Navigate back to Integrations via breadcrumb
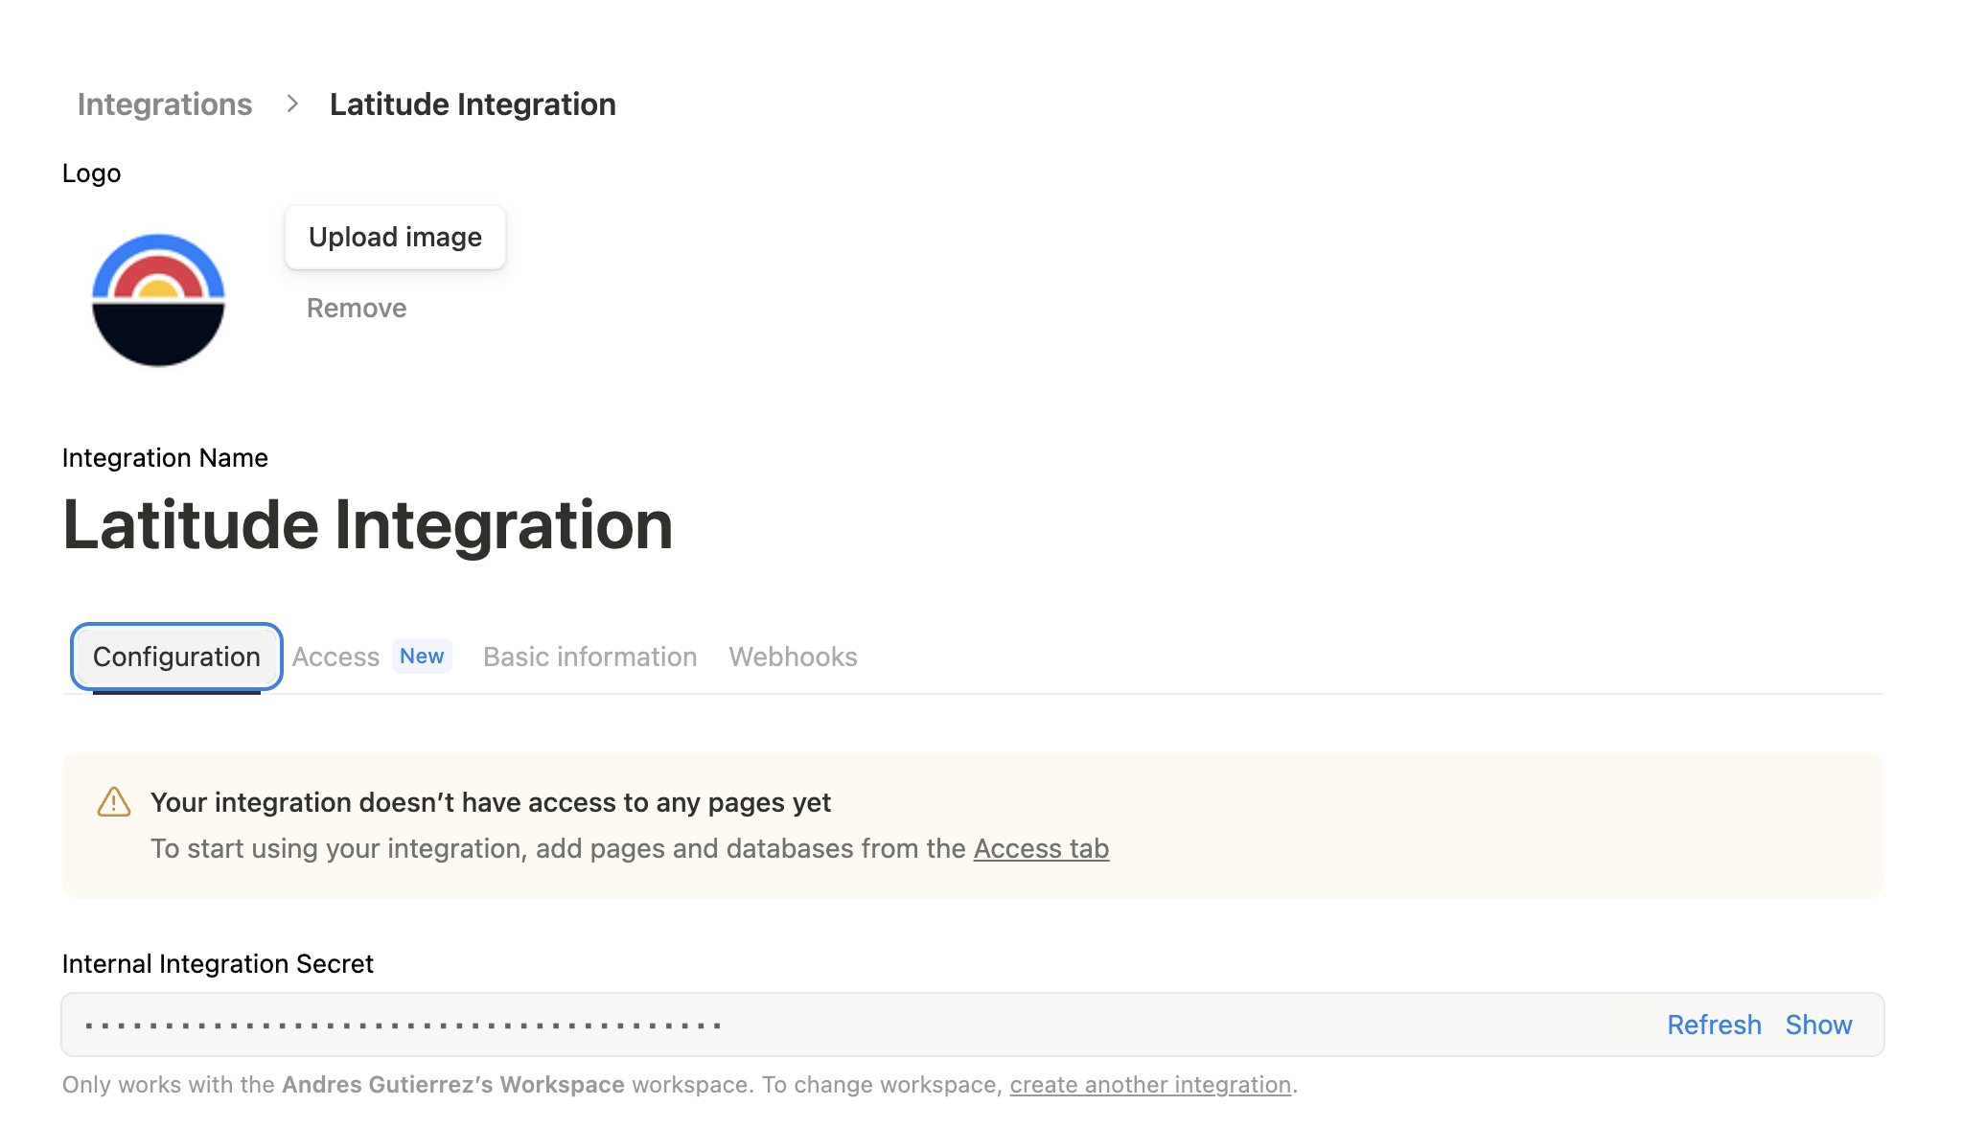This screenshot has height=1129, width=1963. (x=164, y=104)
